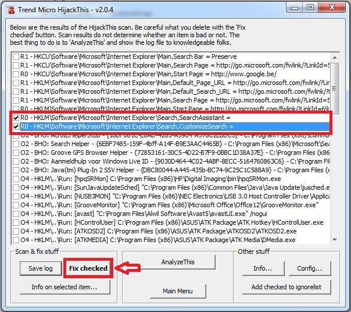Select the GrooveMonitor.exe row text
Viewport: 351px width, 312px height.
[x=170, y=205]
